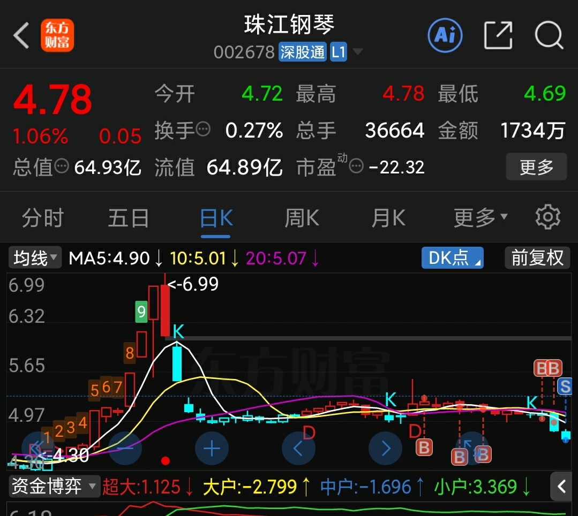Switch to 五日 tab
Viewport: 578px width, 516px height.
pyautogui.click(x=129, y=217)
